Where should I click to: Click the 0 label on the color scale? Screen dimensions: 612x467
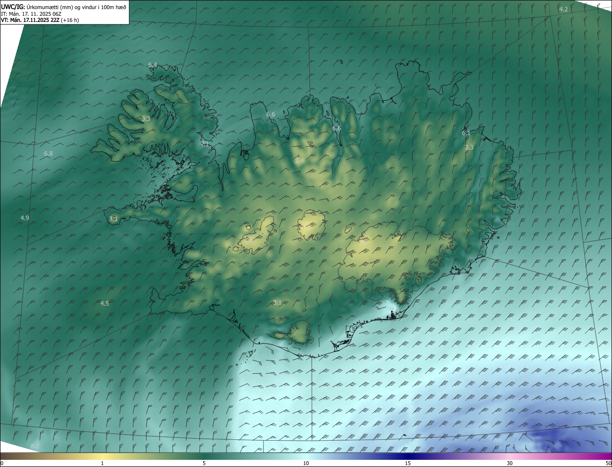click(x=2, y=463)
